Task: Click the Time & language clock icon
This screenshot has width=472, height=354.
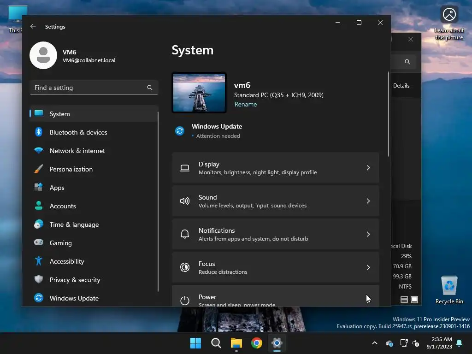Action: coord(39,224)
